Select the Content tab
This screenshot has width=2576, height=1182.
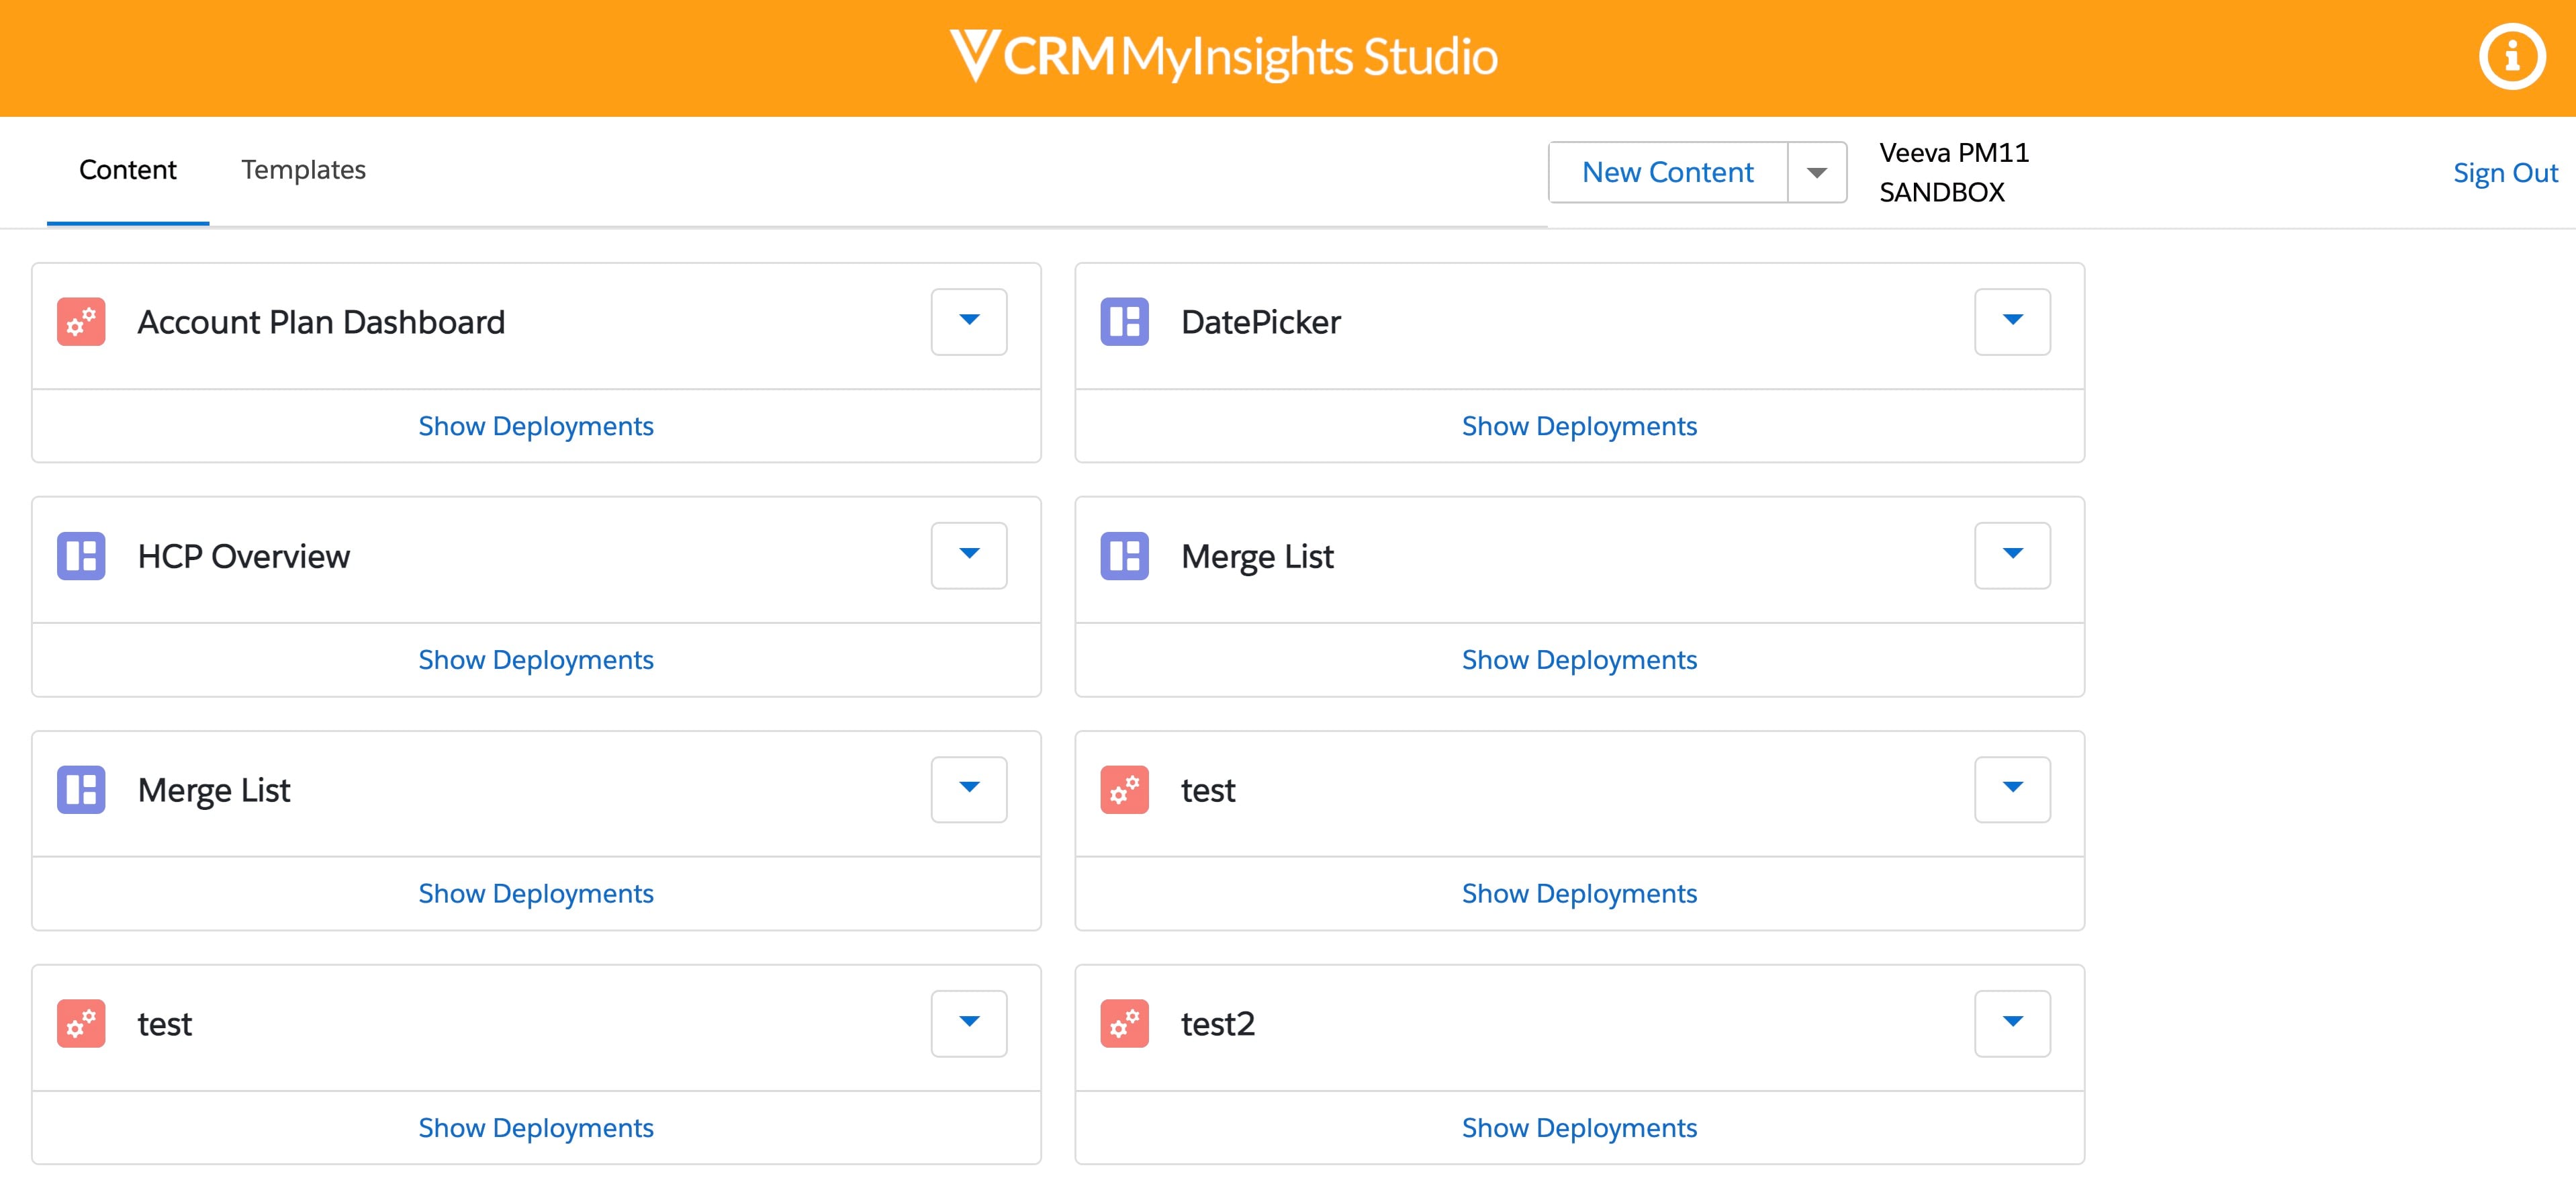128,170
